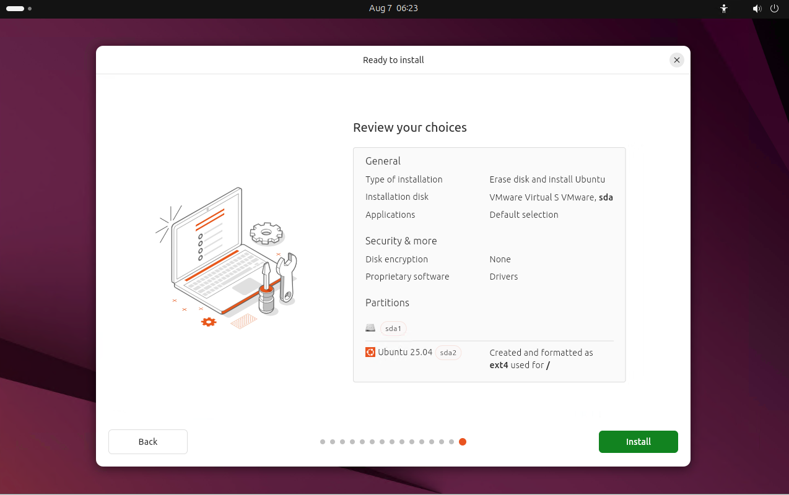Image resolution: width=789 pixels, height=495 pixels.
Task: Click the Erase disk and install Ubuntu text
Action: (547, 179)
